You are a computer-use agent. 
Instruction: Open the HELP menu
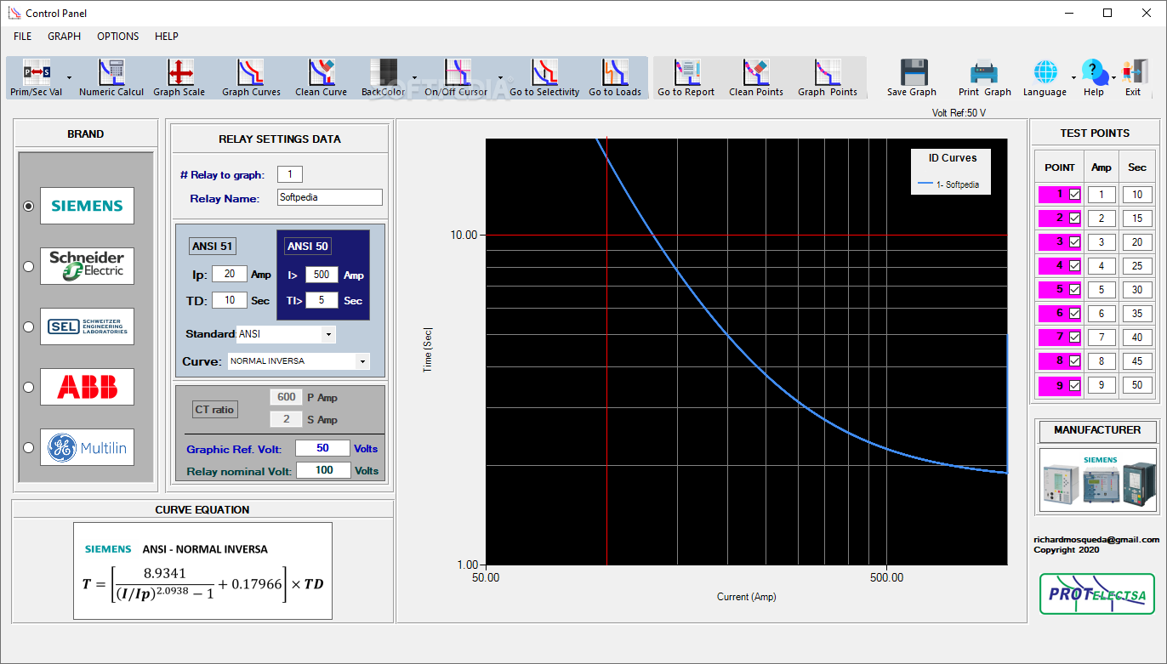(167, 37)
